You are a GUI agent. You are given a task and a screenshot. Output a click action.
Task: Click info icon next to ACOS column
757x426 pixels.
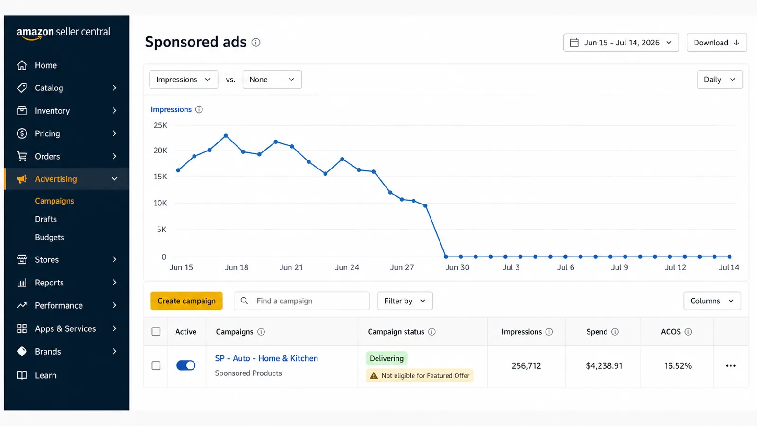[x=688, y=332]
